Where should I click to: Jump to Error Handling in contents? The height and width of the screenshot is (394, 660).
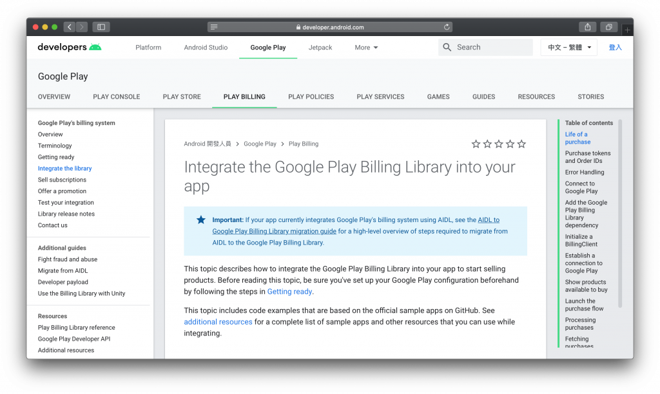click(584, 172)
